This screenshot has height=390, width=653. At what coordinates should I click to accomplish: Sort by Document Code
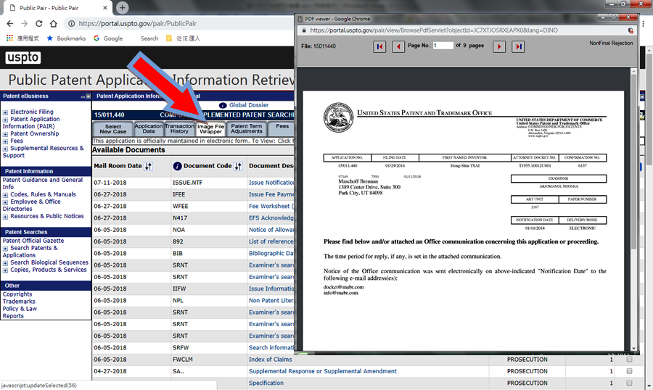[238, 166]
